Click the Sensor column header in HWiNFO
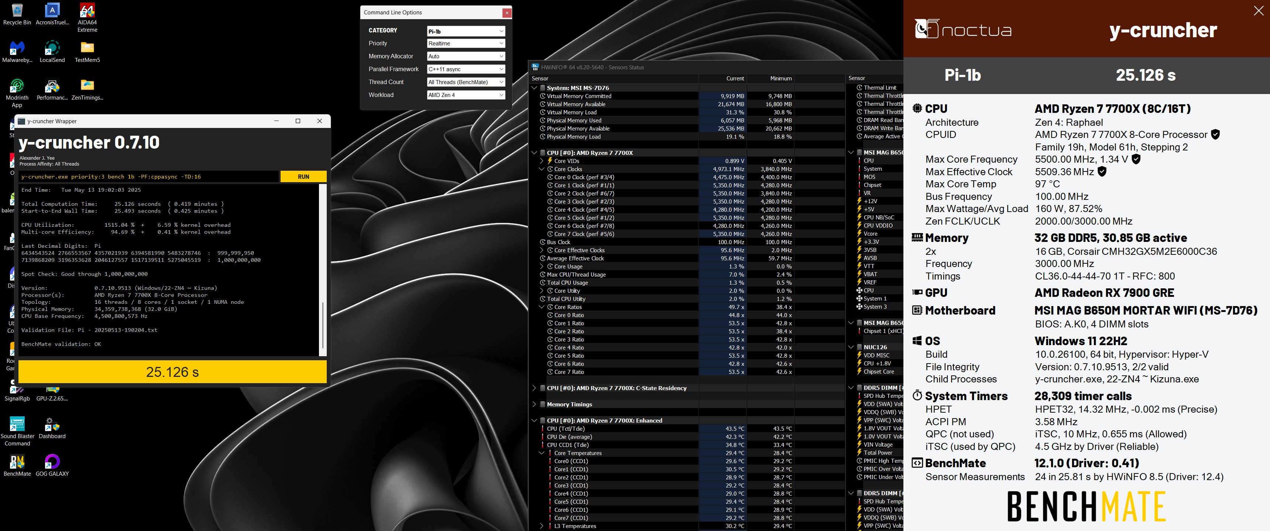Screen dimensions: 1270x531 point(614,78)
